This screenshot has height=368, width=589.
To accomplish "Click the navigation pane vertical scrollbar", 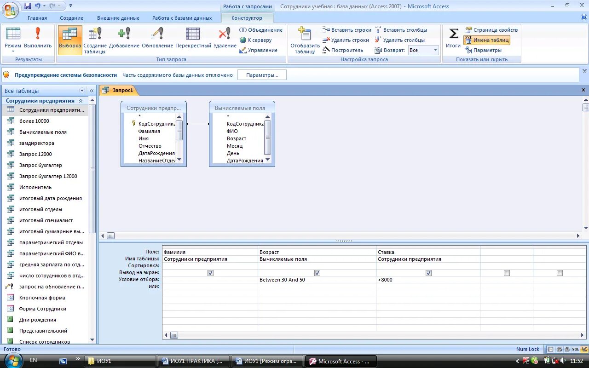I will 92,169.
